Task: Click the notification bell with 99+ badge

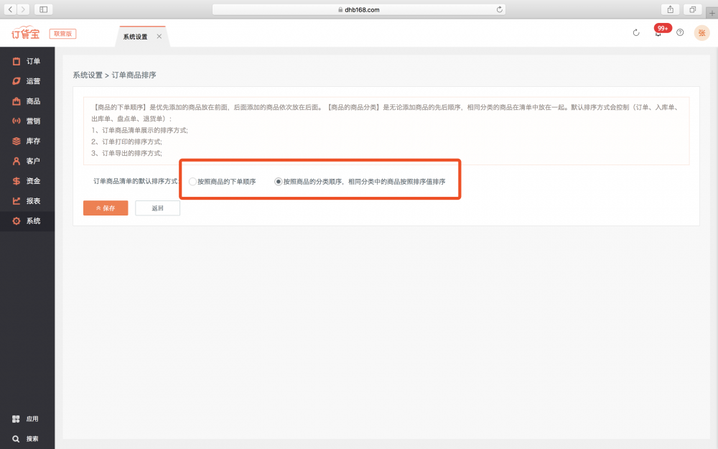Action: tap(658, 33)
